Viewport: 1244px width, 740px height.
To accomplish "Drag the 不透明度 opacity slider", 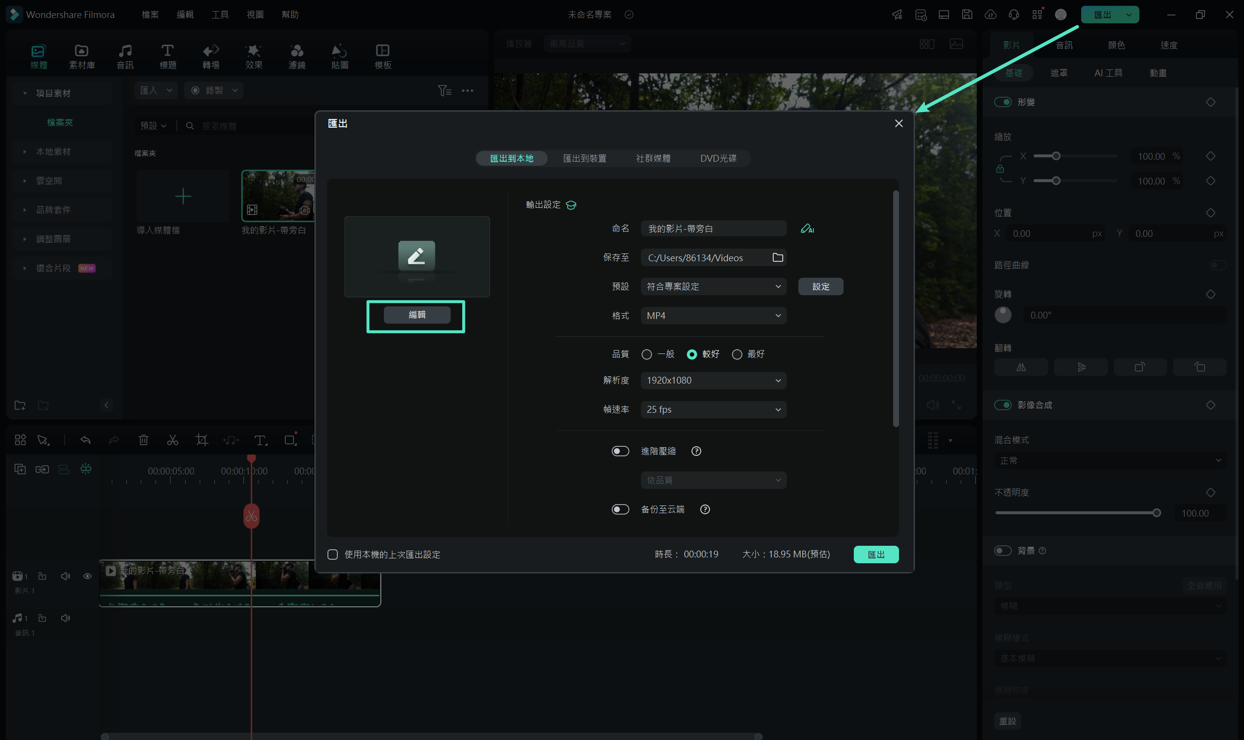I will [1157, 512].
